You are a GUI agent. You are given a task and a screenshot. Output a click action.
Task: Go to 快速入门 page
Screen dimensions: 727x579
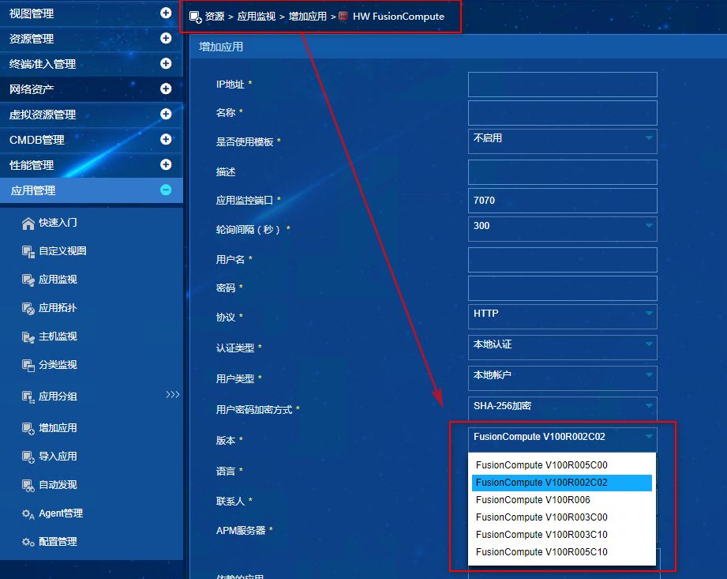click(x=58, y=223)
